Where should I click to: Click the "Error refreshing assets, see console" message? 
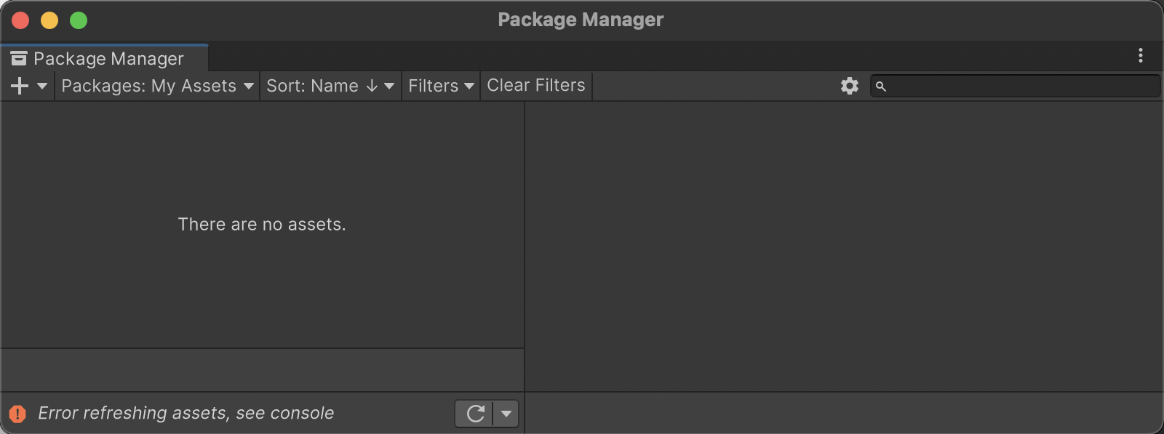[x=186, y=413]
